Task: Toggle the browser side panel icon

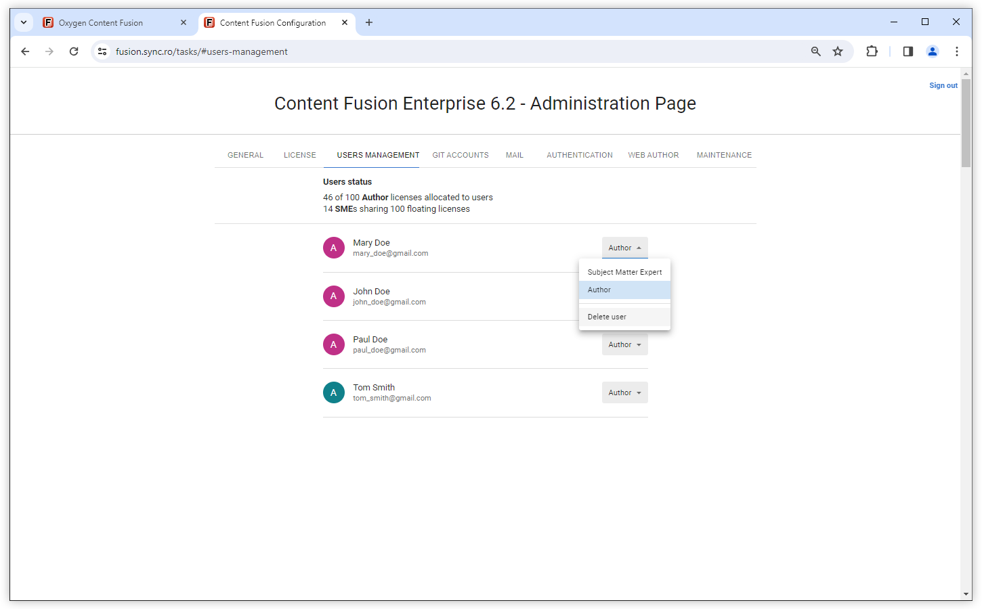Action: 908,51
